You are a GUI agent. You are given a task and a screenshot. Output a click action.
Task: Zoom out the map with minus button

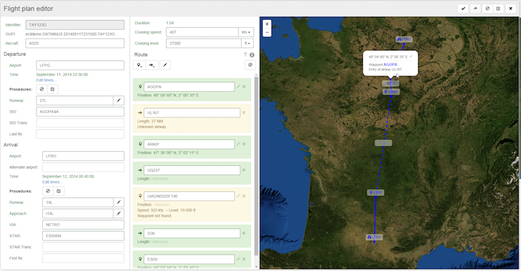coord(267,33)
